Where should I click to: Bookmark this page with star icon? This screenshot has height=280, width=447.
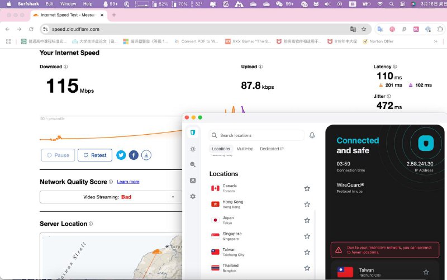(364, 29)
